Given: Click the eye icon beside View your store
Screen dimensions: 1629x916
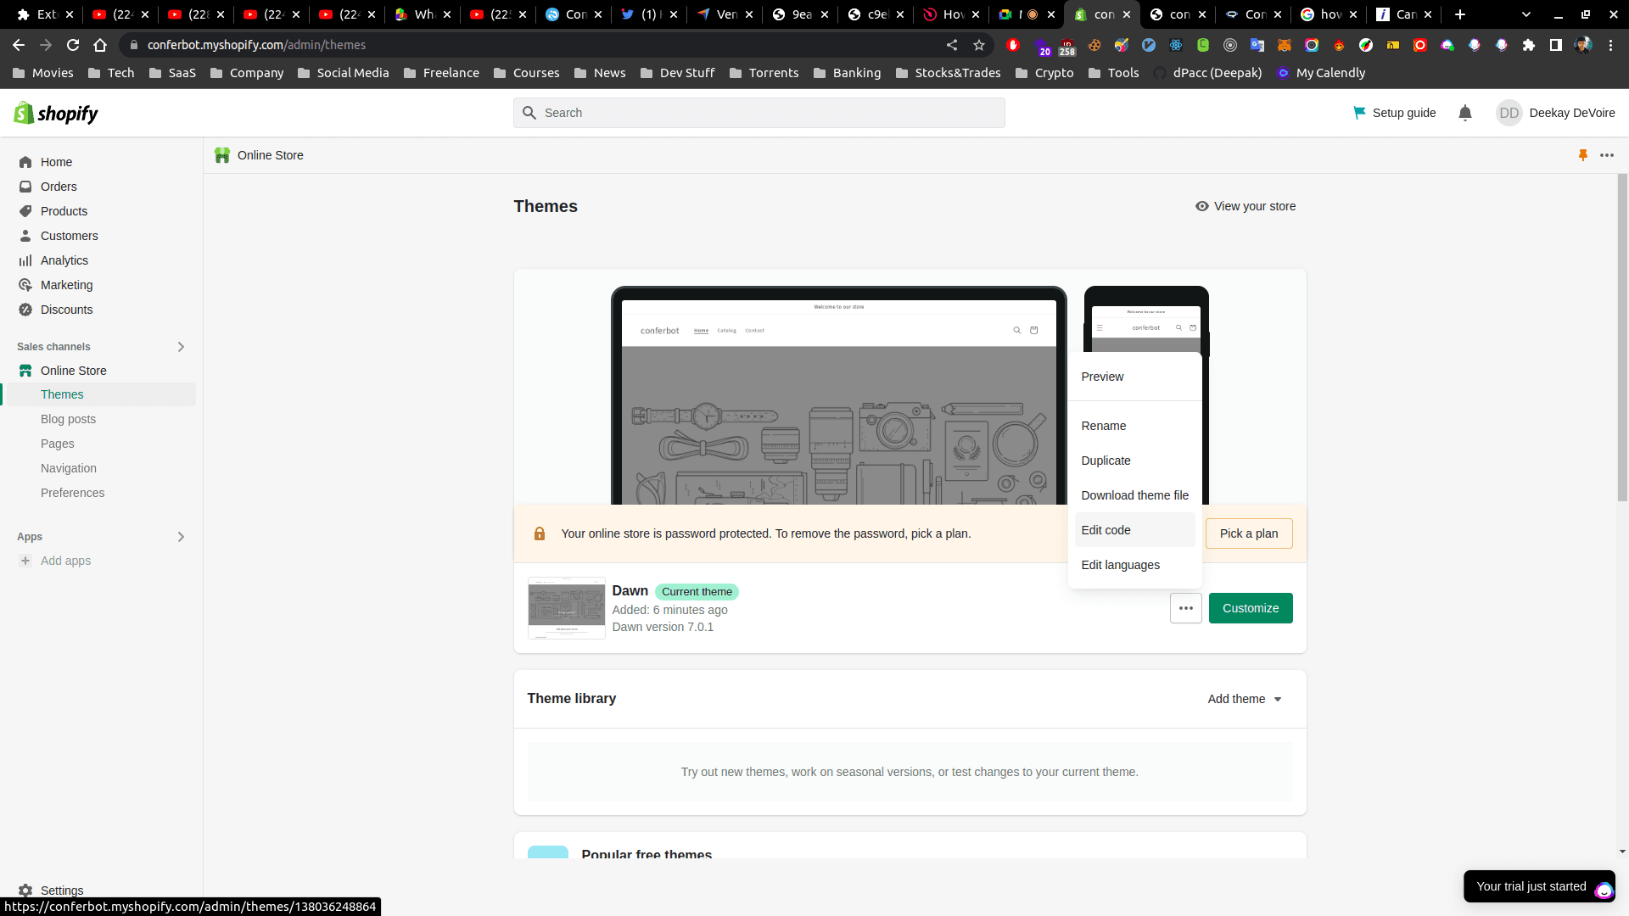Looking at the screenshot, I should point(1201,206).
